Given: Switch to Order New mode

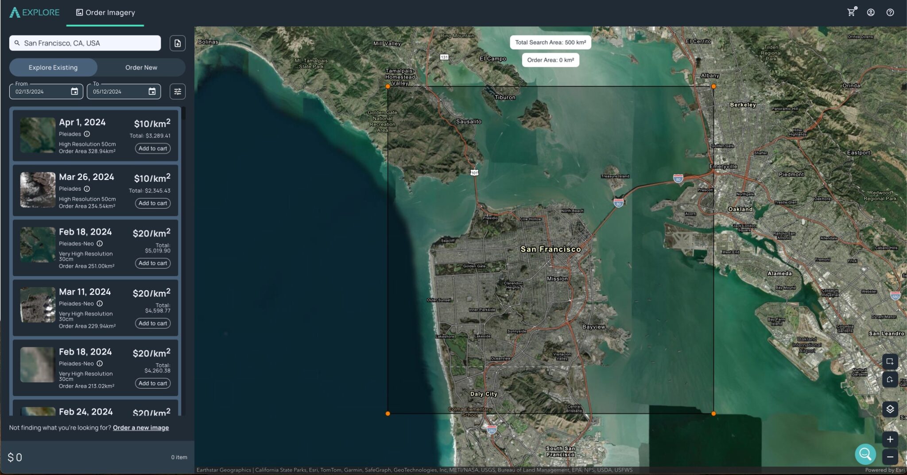Looking at the screenshot, I should (x=141, y=67).
